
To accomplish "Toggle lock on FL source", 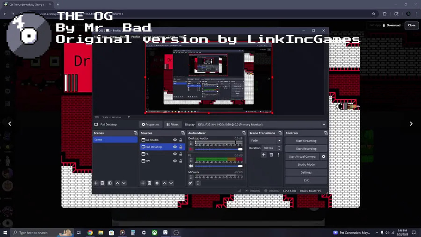I will 181,154.
